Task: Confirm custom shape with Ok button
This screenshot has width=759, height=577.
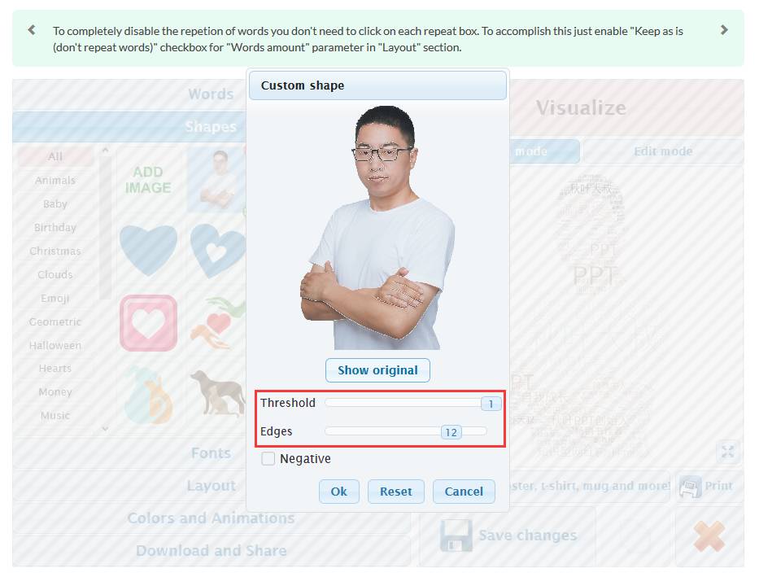Action: [x=339, y=492]
